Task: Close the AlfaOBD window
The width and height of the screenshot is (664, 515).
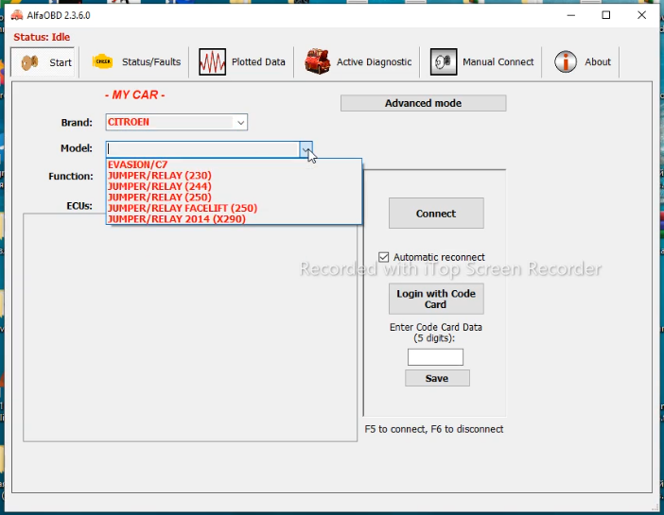Action: click(x=641, y=15)
